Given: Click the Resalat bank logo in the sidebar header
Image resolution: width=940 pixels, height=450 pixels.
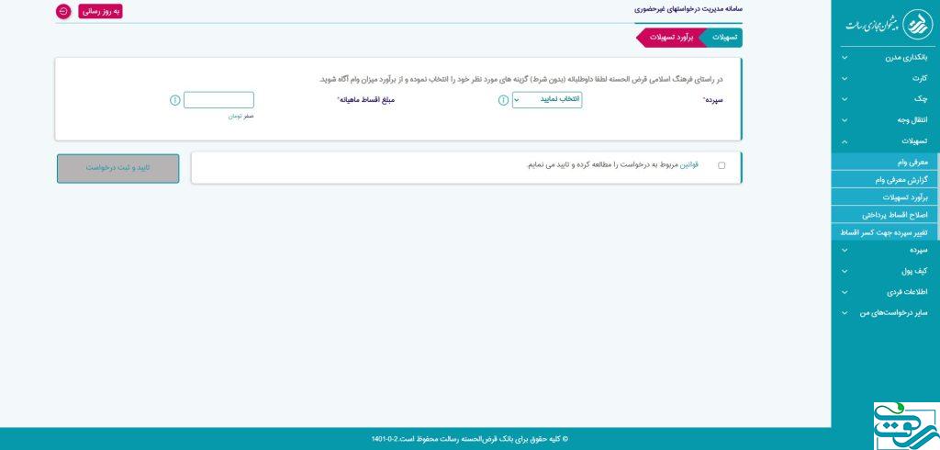Looking at the screenshot, I should click(x=885, y=25).
